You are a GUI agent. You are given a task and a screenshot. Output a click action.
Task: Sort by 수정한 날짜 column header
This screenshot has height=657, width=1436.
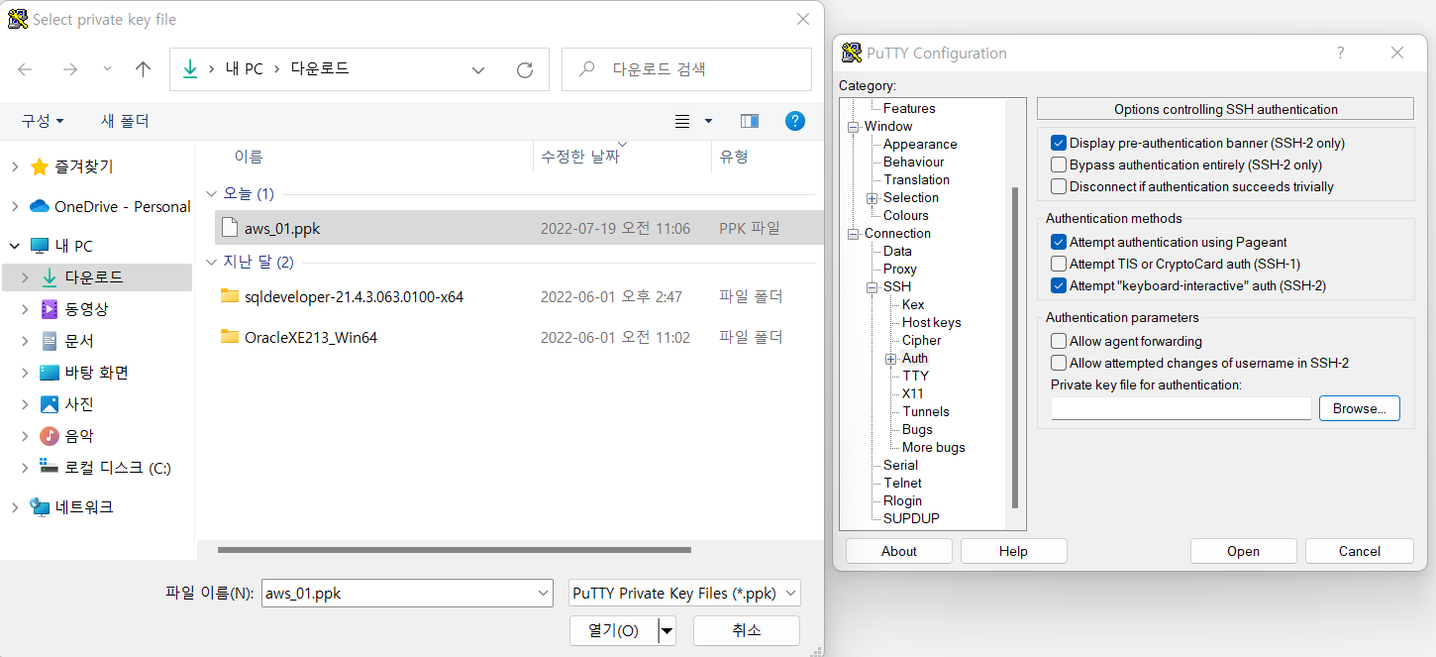tap(580, 157)
